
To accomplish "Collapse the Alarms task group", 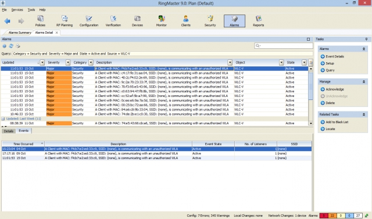I will click(364, 49).
